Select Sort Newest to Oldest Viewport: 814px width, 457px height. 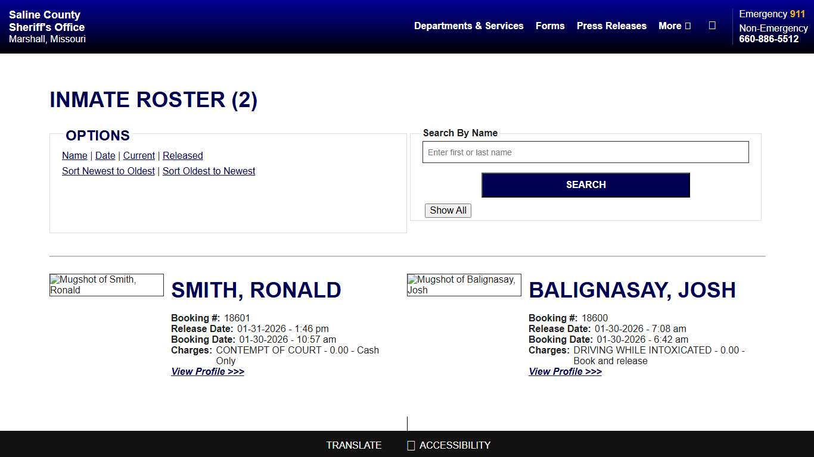pyautogui.click(x=108, y=171)
